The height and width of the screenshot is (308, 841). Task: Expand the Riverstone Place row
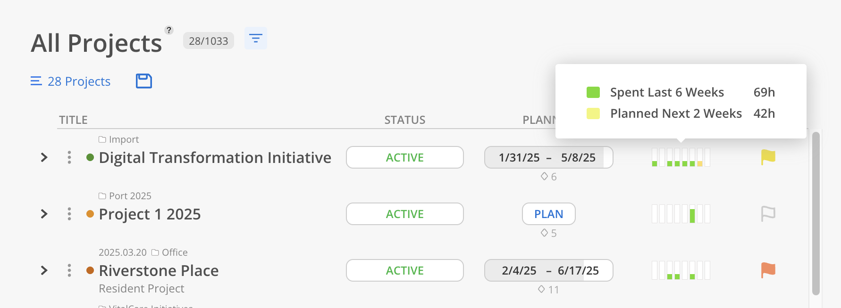(44, 270)
